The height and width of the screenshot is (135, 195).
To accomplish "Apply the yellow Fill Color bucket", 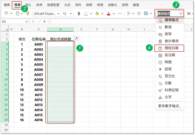I will (97, 13).
